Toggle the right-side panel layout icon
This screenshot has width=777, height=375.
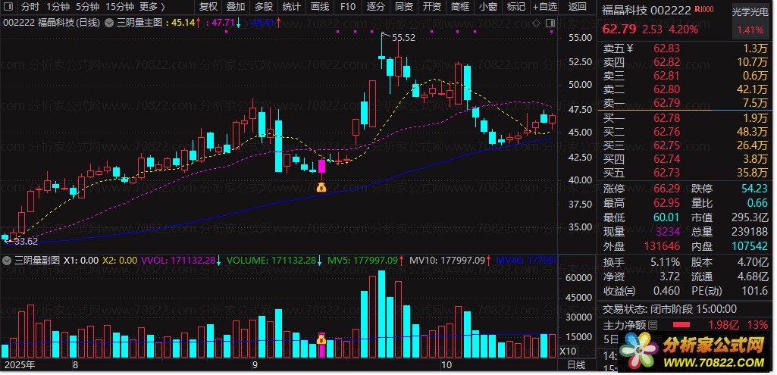(x=550, y=23)
